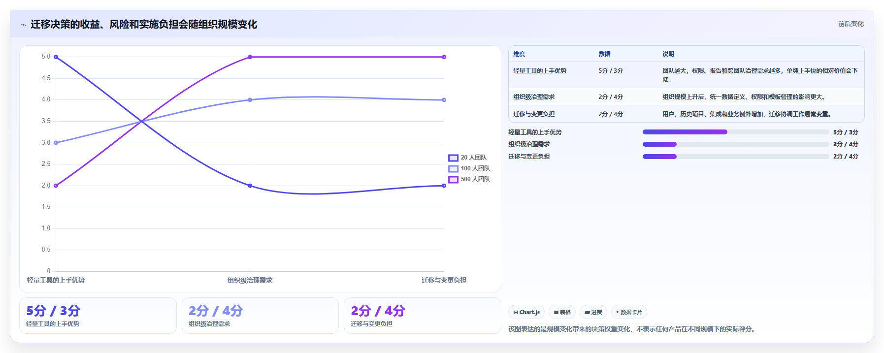Click the description starting with 组织规模上升后
This screenshot has width=884, height=353.
tap(745, 97)
